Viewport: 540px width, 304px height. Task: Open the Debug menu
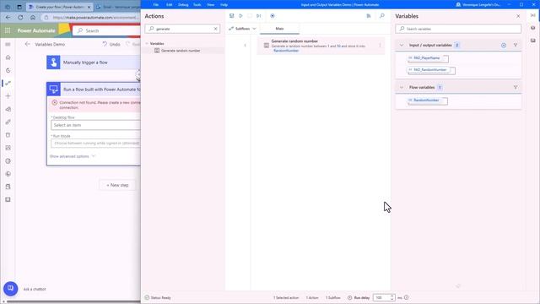(x=183, y=5)
